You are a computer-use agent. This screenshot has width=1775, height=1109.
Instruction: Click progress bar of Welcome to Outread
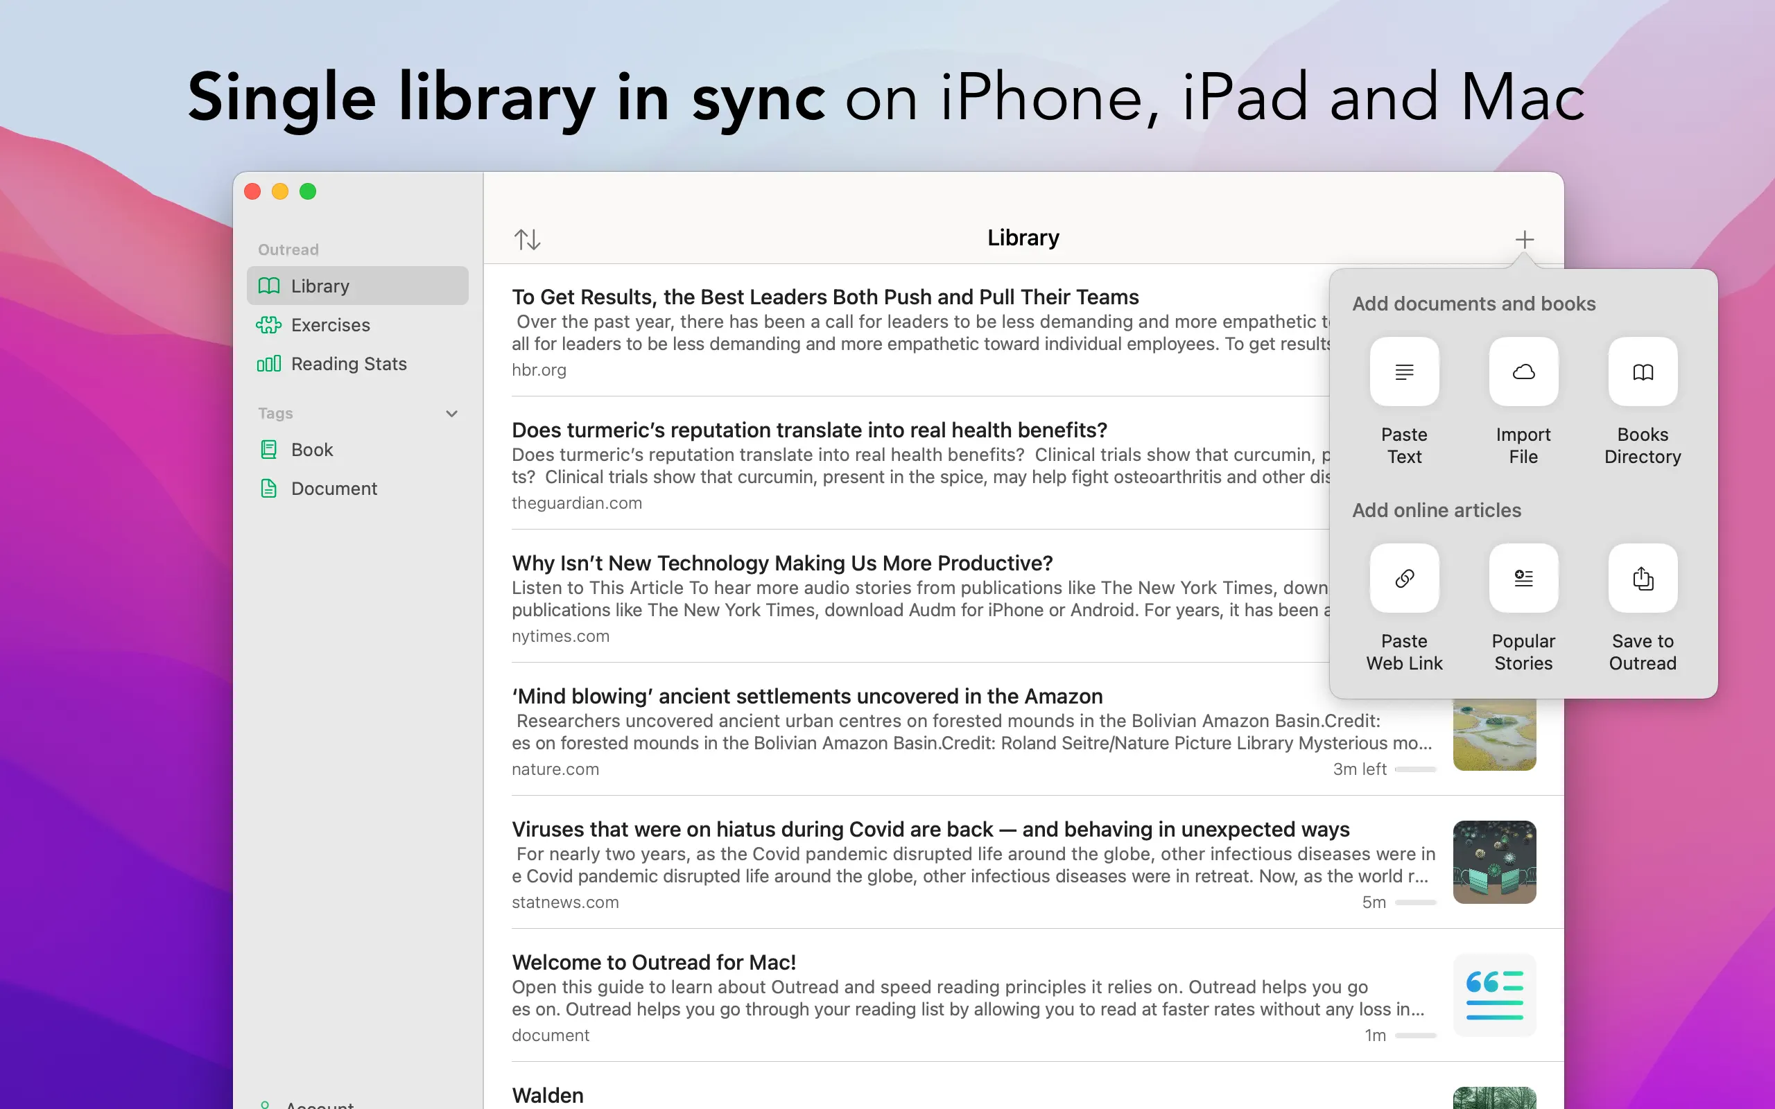(x=1415, y=1036)
